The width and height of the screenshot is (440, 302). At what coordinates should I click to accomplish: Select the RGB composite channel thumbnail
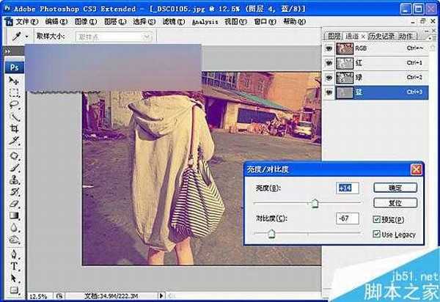pyautogui.click(x=345, y=49)
